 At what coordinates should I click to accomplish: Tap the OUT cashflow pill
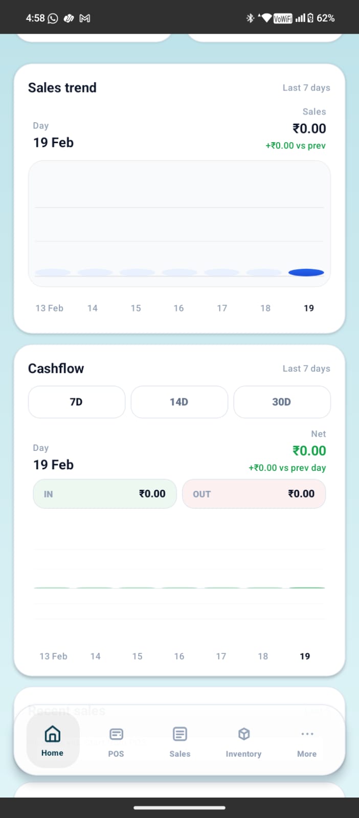(254, 494)
